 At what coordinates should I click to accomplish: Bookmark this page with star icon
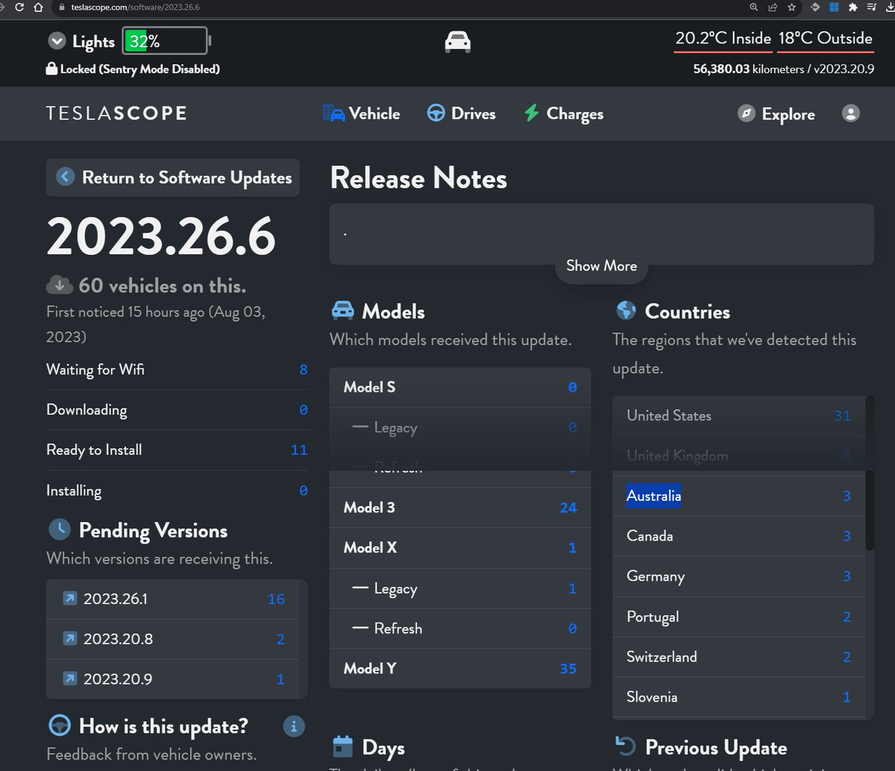tap(792, 7)
